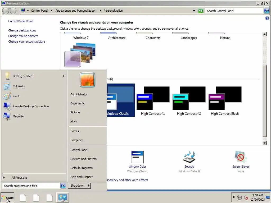Click Control Panel Home link
Image resolution: width=271 pixels, height=203 pixels.
pyautogui.click(x=21, y=21)
